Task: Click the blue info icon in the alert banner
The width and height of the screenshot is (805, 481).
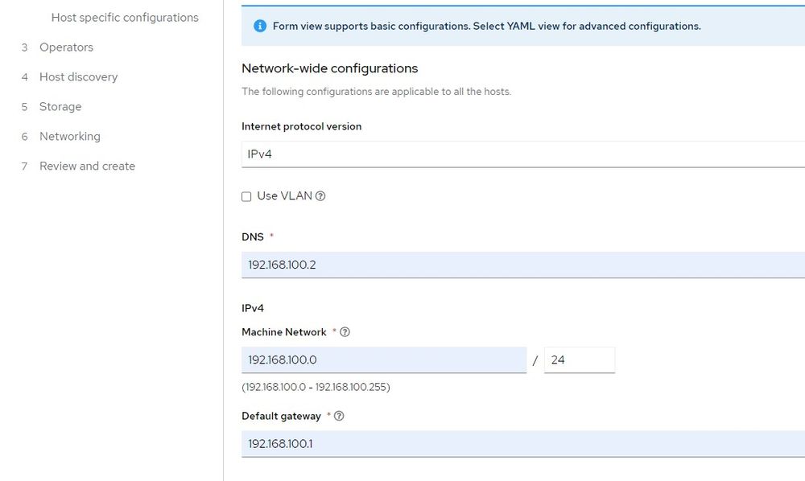Action: 258,26
